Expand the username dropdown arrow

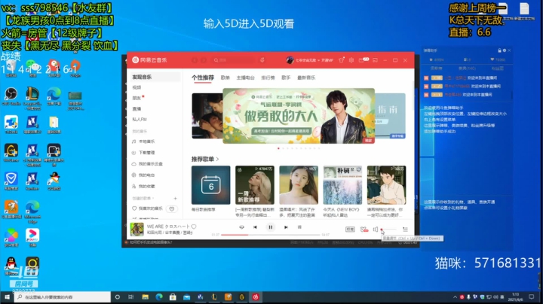[x=318, y=60]
